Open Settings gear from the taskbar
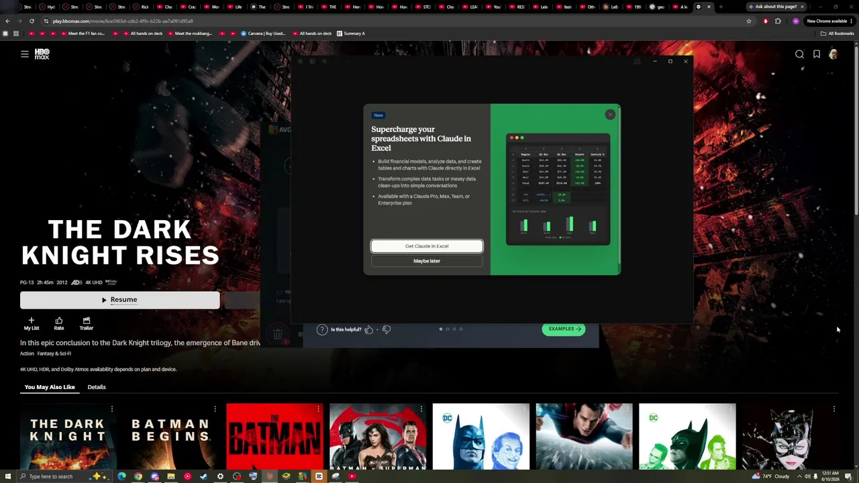This screenshot has width=859, height=483. point(220,476)
